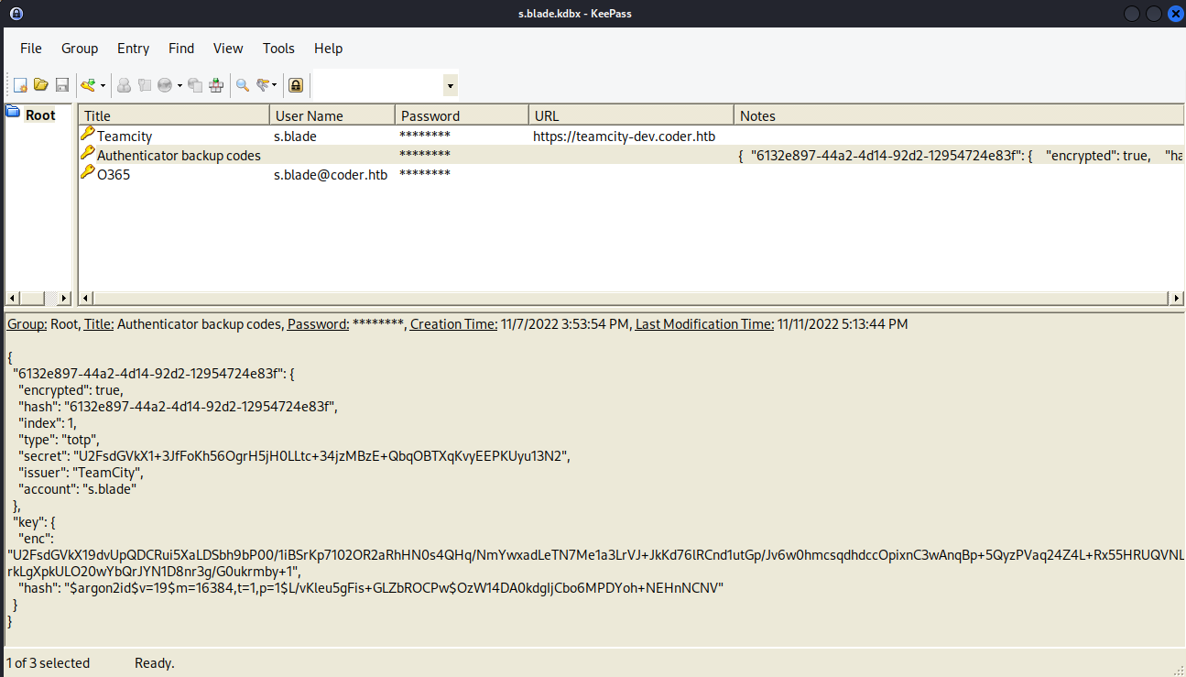
Task: Click the New database toolbar icon
Action: point(20,85)
